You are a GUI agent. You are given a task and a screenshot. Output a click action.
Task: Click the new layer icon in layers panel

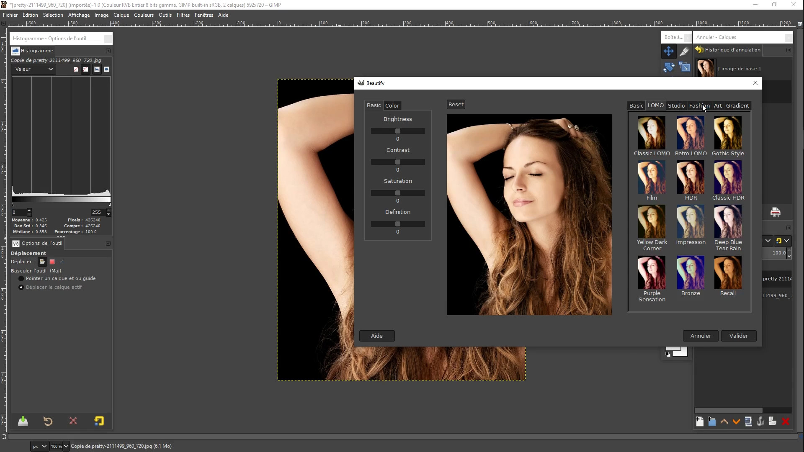point(700,421)
